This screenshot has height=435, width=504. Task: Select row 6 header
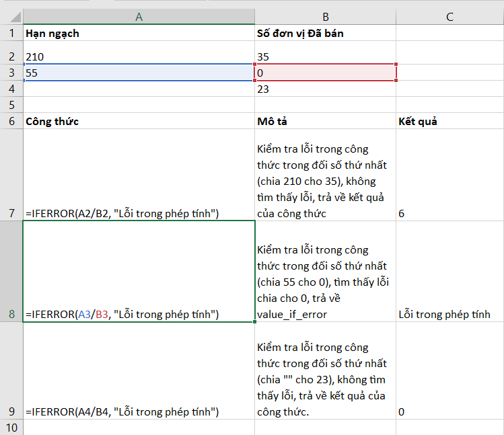point(11,121)
